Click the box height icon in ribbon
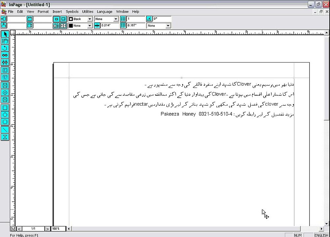Image resolution: width=330 pixels, height=237 pixels. 30,26
